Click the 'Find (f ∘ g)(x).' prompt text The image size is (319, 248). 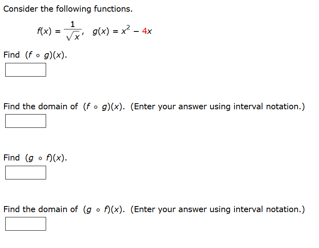(35, 55)
